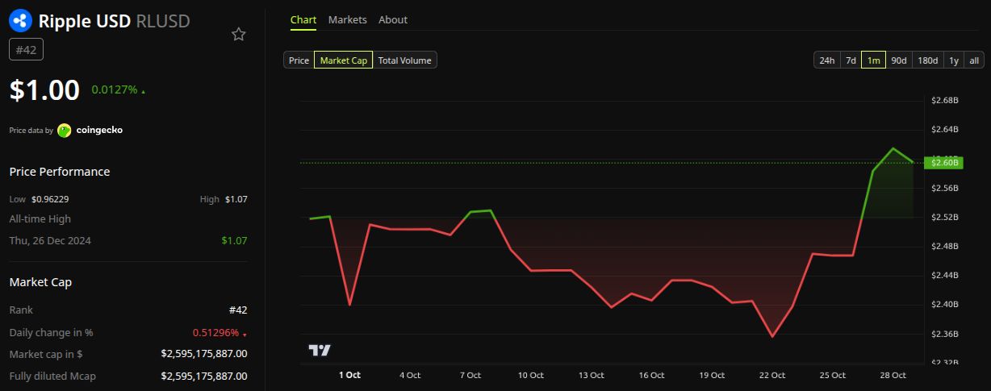Select the Market Cap chart mode

click(343, 60)
